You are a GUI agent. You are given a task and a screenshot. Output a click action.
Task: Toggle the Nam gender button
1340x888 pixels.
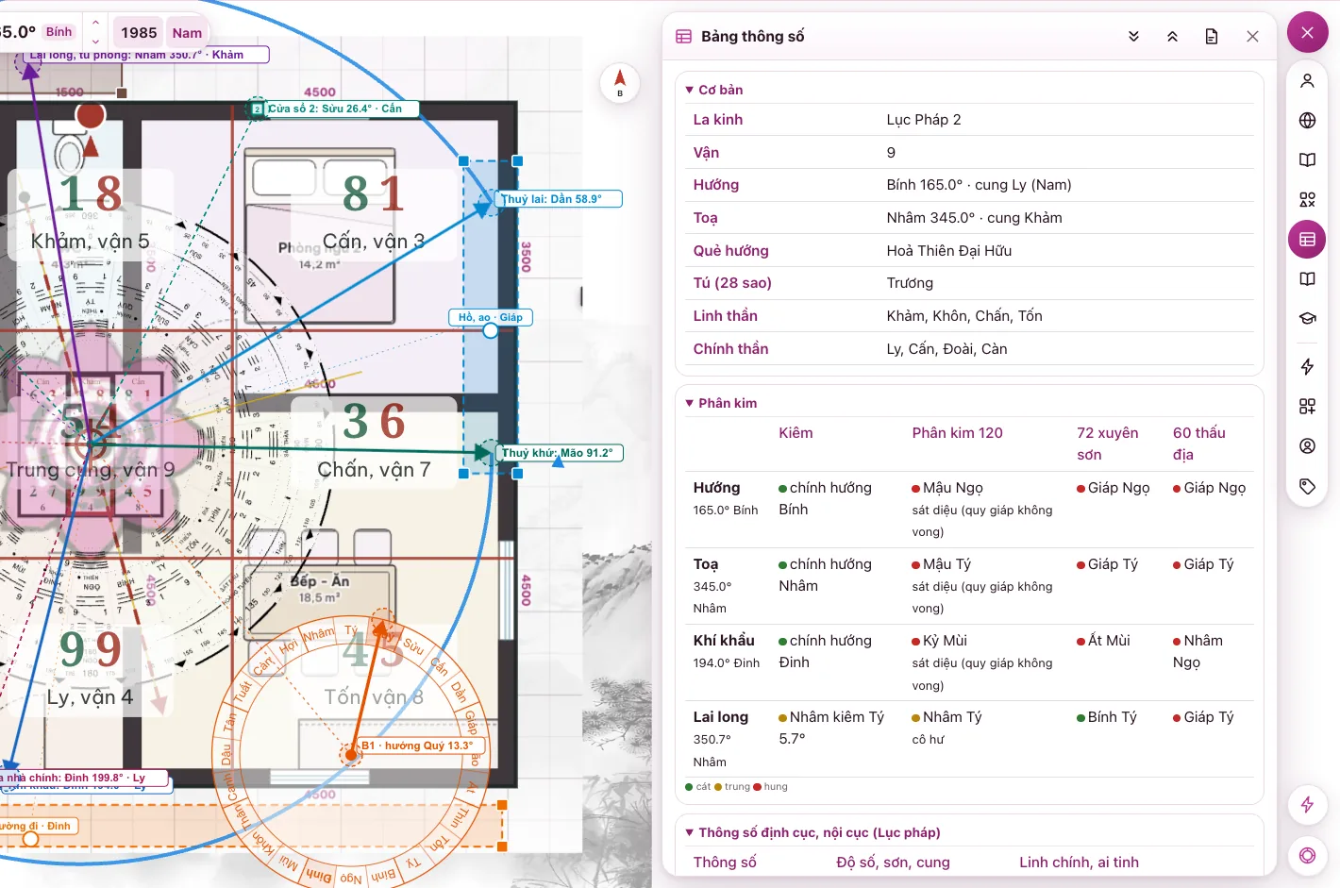click(187, 33)
